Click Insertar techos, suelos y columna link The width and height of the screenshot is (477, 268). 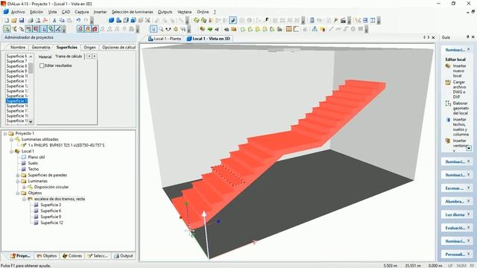coord(461,127)
